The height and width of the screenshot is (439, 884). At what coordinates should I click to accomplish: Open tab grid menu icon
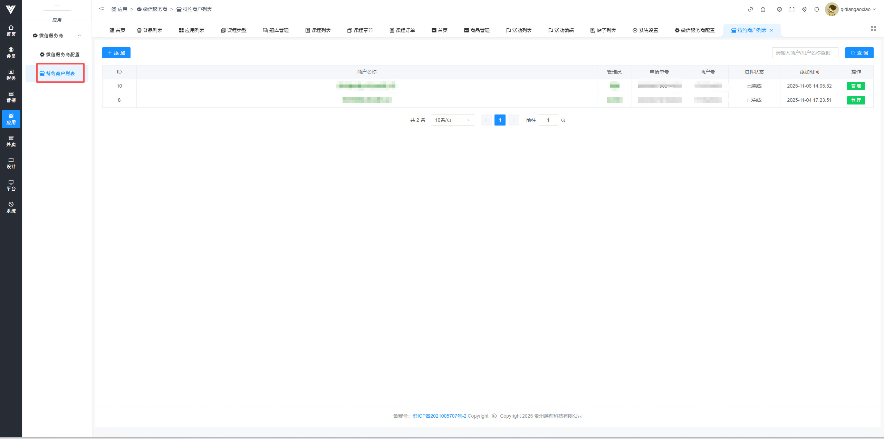pos(873,29)
